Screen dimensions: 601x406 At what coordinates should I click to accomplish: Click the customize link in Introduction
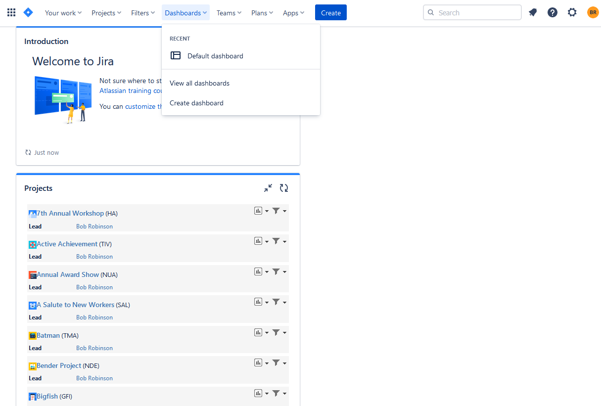click(x=144, y=106)
